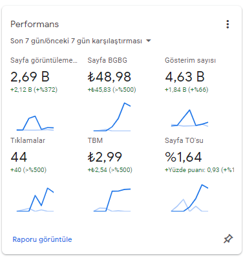The width and height of the screenshot is (243, 260).
Task: Click the Sayfa görüntüleme metric label
Action: pos(44,60)
